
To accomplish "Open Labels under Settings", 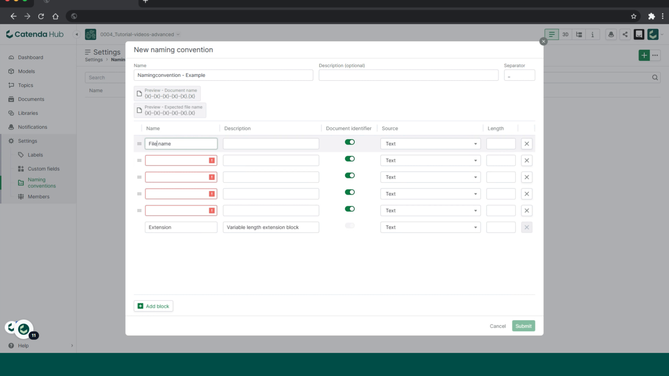I will point(35,155).
